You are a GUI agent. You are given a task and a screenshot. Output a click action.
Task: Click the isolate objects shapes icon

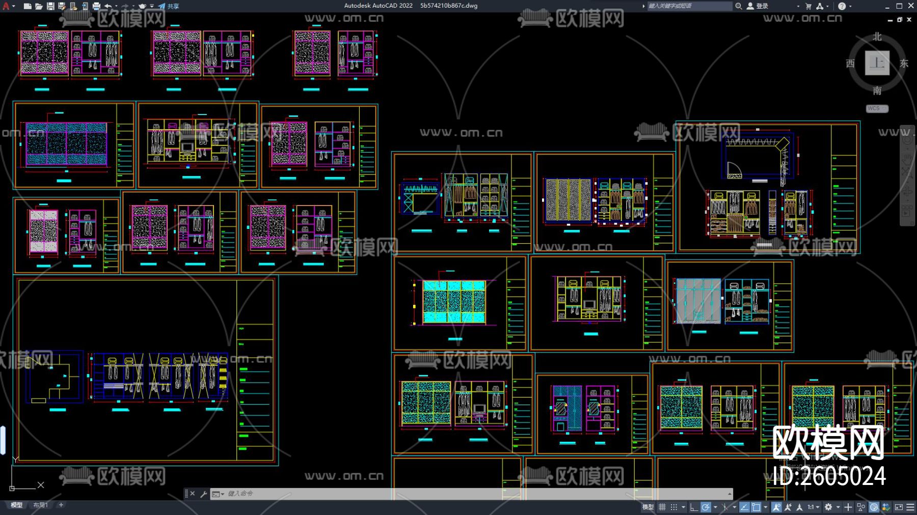(x=861, y=507)
